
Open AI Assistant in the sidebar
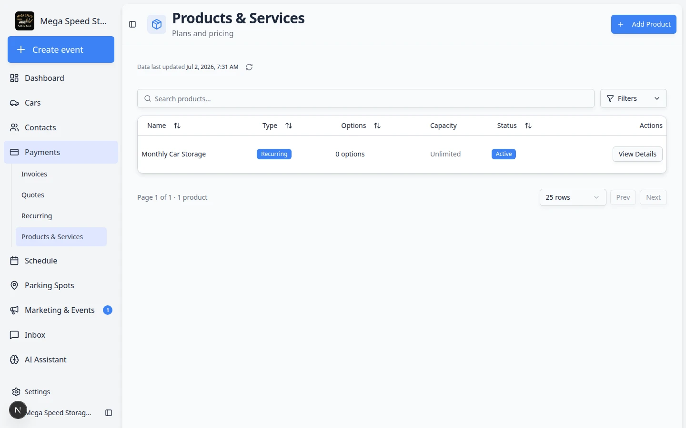coord(61,360)
